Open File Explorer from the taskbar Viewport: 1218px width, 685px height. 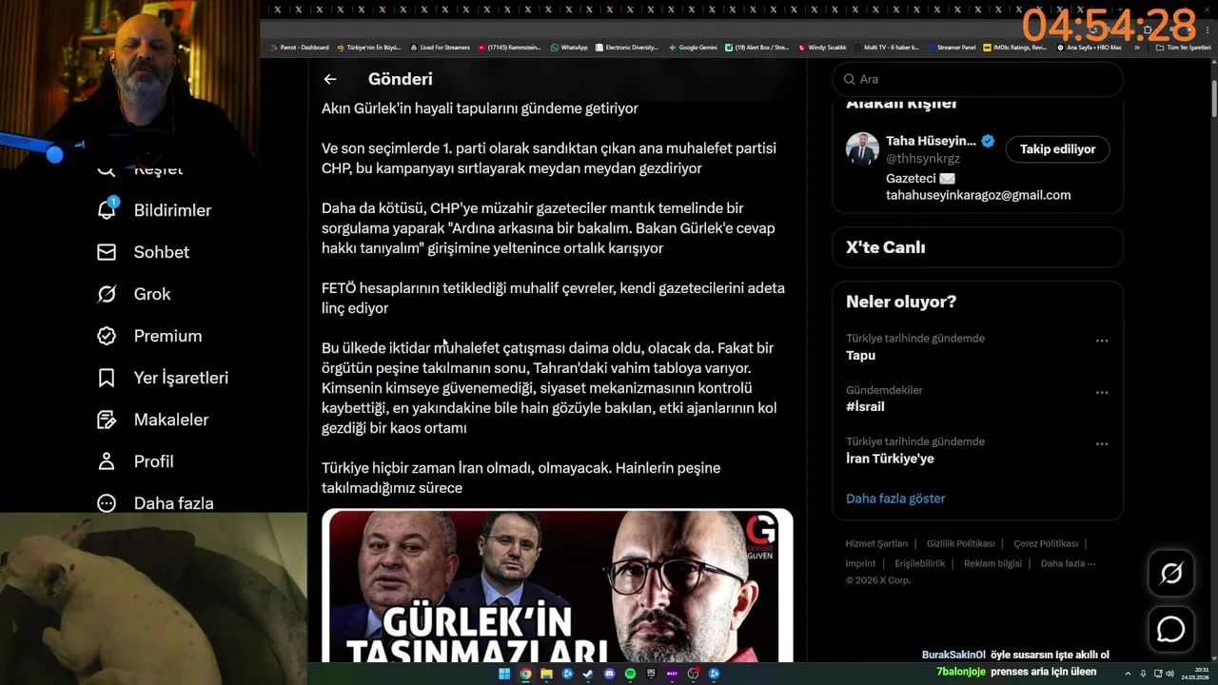coord(546,674)
